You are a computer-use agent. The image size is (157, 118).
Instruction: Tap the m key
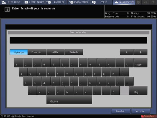pos(88,90)
